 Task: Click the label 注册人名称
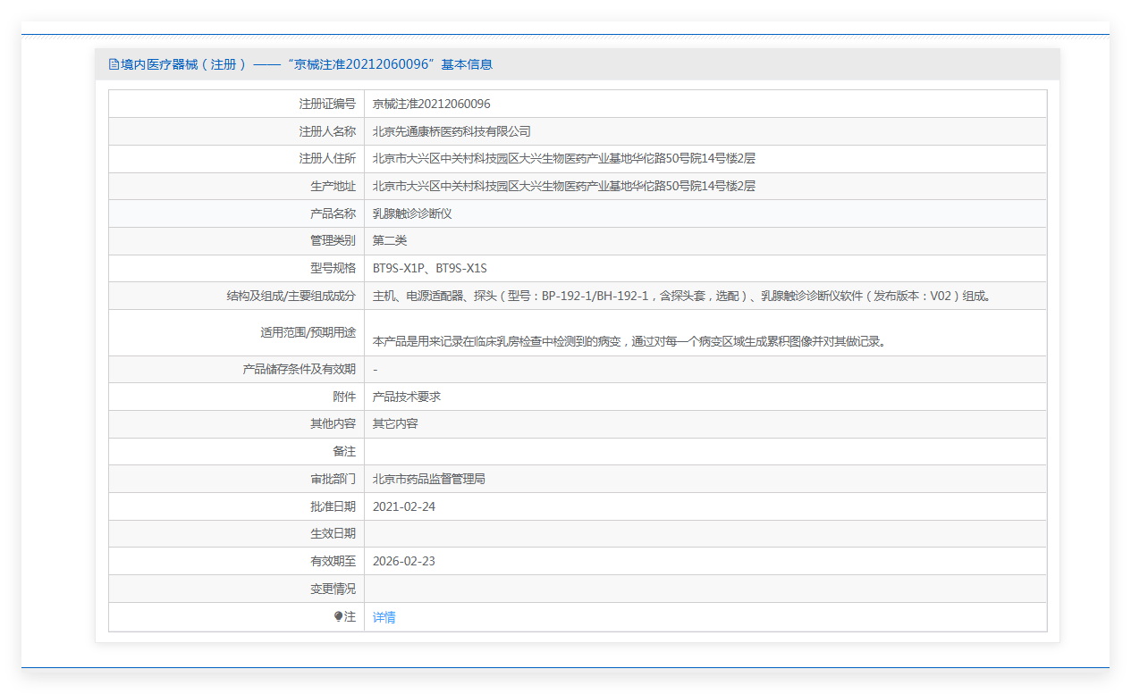pos(327,131)
